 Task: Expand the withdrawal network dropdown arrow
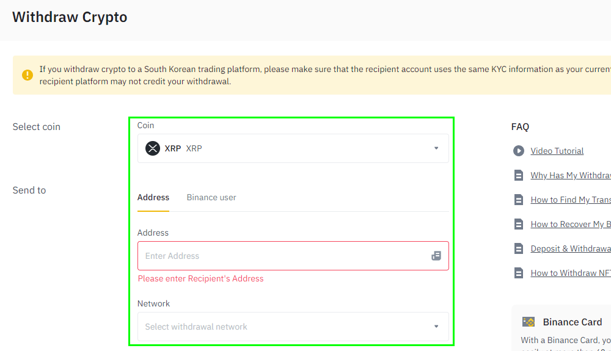click(x=436, y=327)
